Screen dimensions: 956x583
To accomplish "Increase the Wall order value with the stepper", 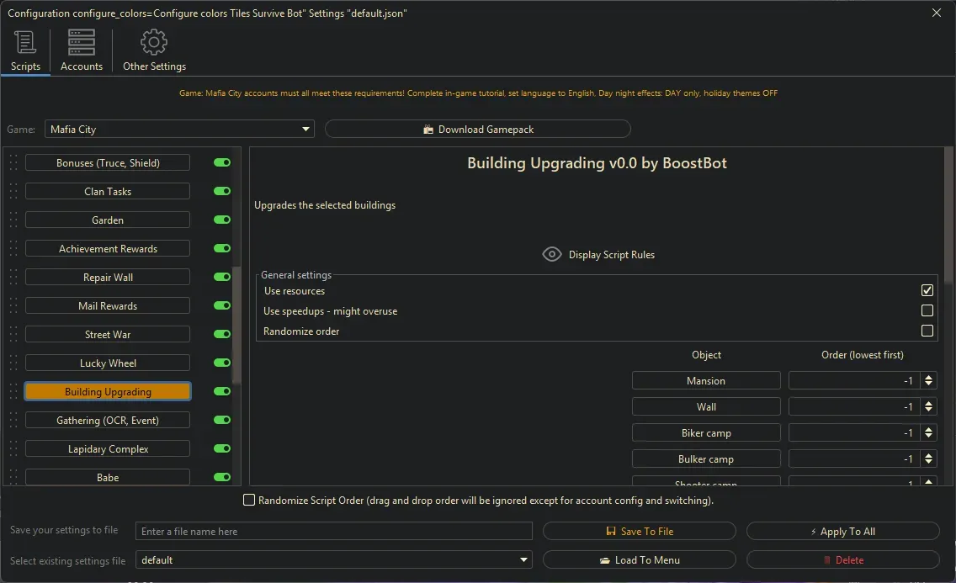I will point(929,402).
